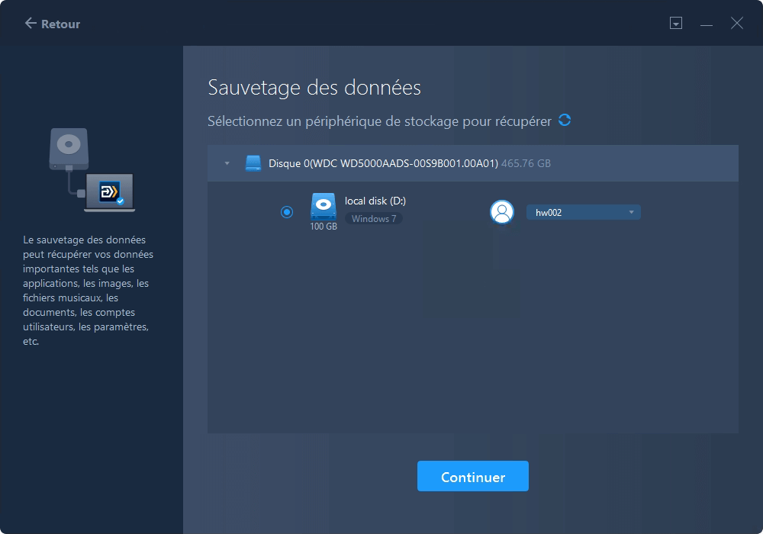Close the data rescue window
Viewport: 763px width, 534px height.
[x=736, y=24]
